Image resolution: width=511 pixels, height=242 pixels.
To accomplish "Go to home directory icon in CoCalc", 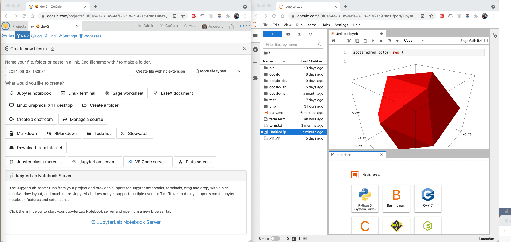I will coord(53,49).
